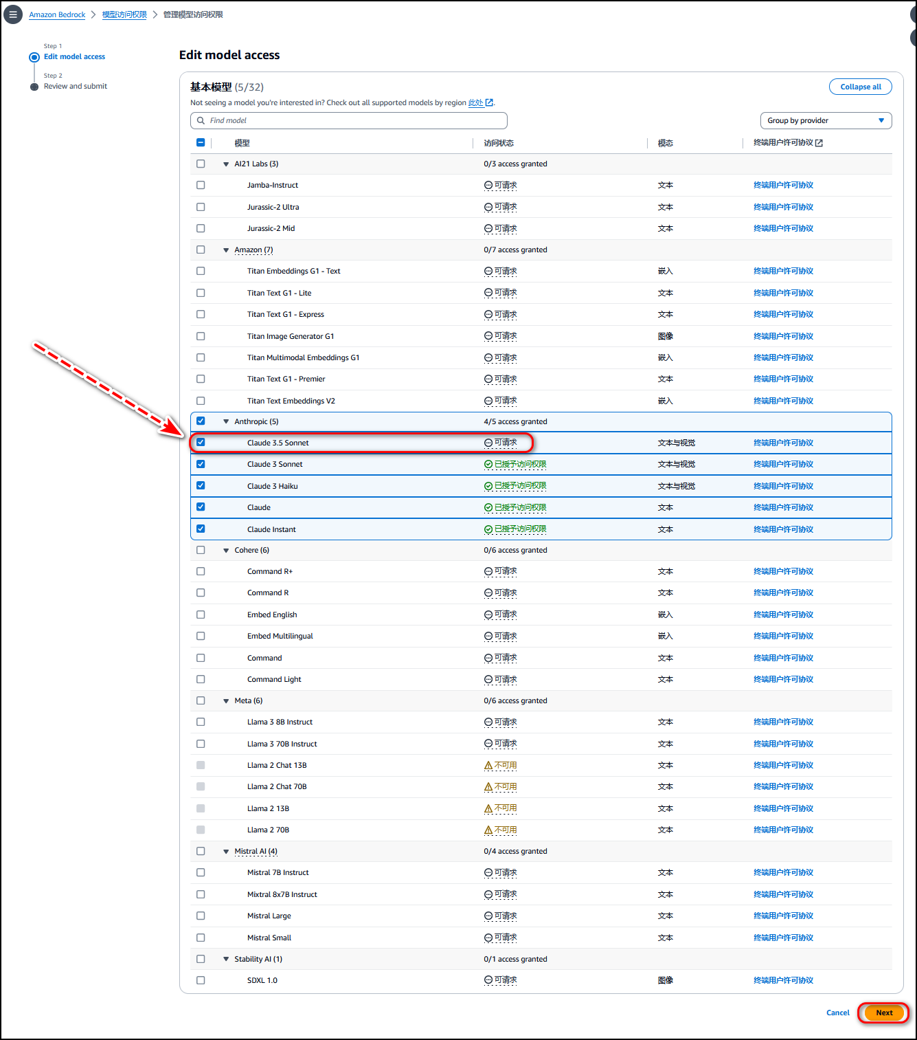Click the granted checkmark icon for Claude 3 Sonnet
This screenshot has height=1040, width=917.
488,464
